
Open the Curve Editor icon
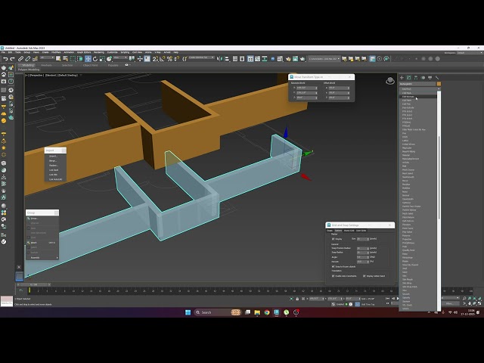point(257,59)
